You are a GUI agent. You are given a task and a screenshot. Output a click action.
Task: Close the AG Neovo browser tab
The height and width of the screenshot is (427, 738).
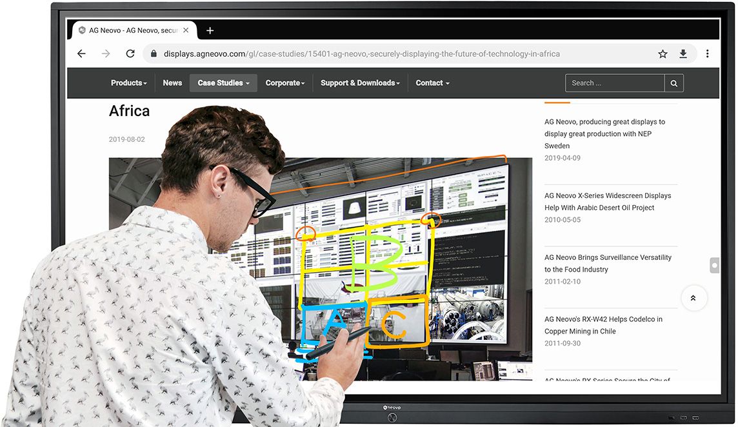coord(186,30)
